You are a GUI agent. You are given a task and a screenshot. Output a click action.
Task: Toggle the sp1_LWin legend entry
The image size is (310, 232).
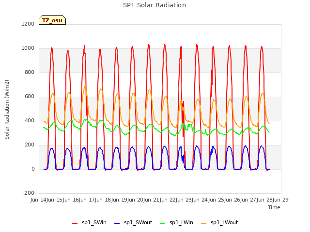click(x=176, y=223)
